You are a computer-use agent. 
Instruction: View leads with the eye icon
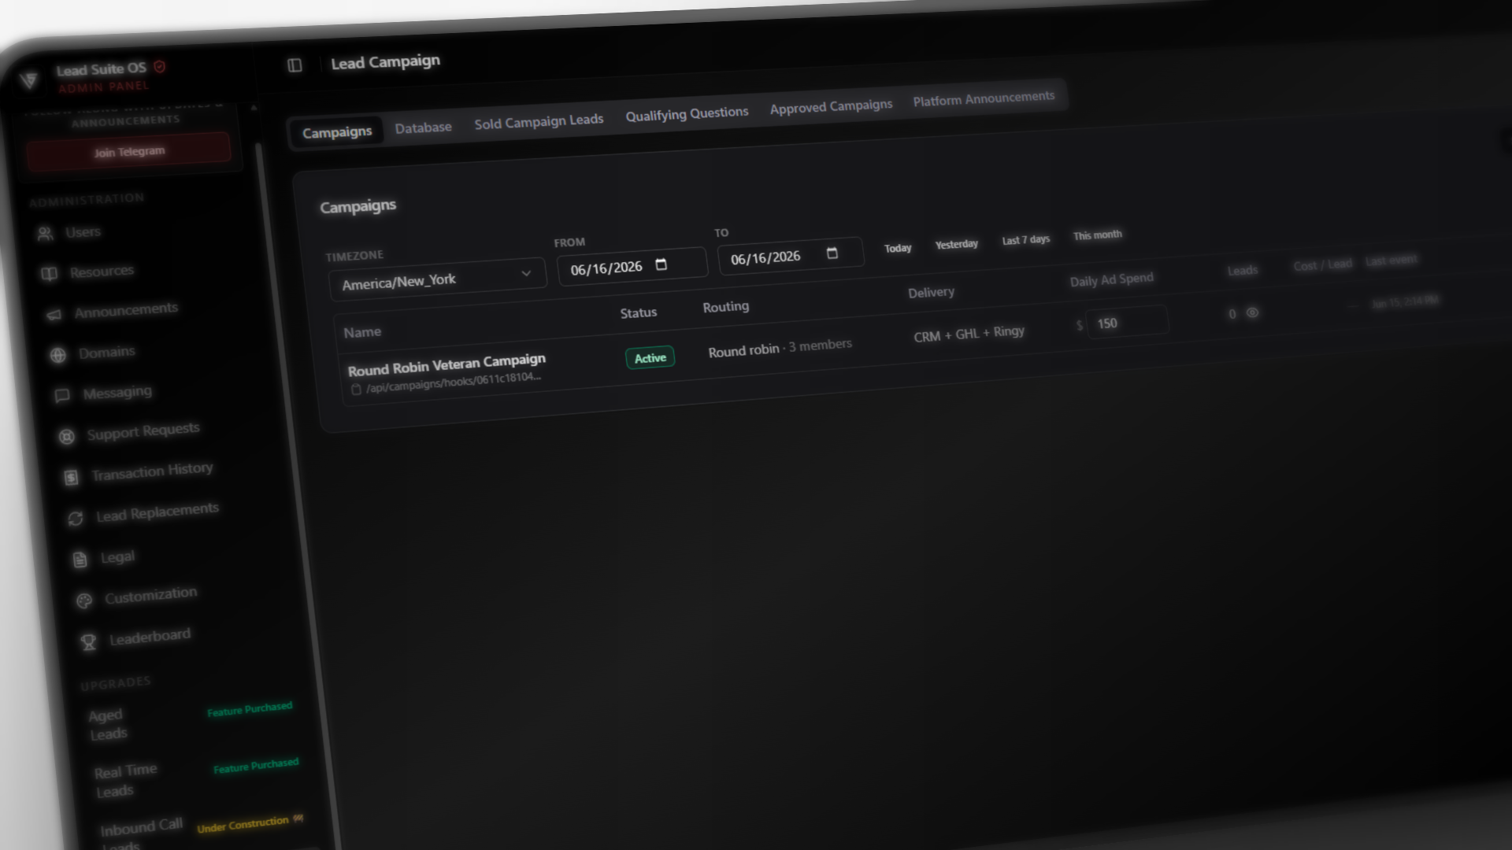pyautogui.click(x=1252, y=312)
